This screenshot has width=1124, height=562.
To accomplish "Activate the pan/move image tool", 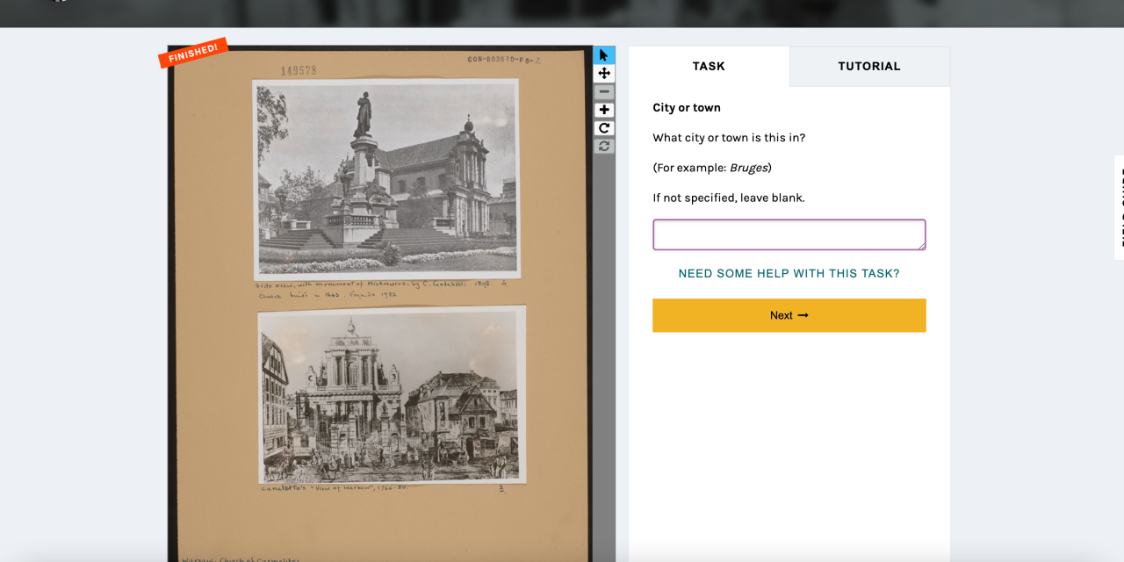I will pyautogui.click(x=604, y=74).
